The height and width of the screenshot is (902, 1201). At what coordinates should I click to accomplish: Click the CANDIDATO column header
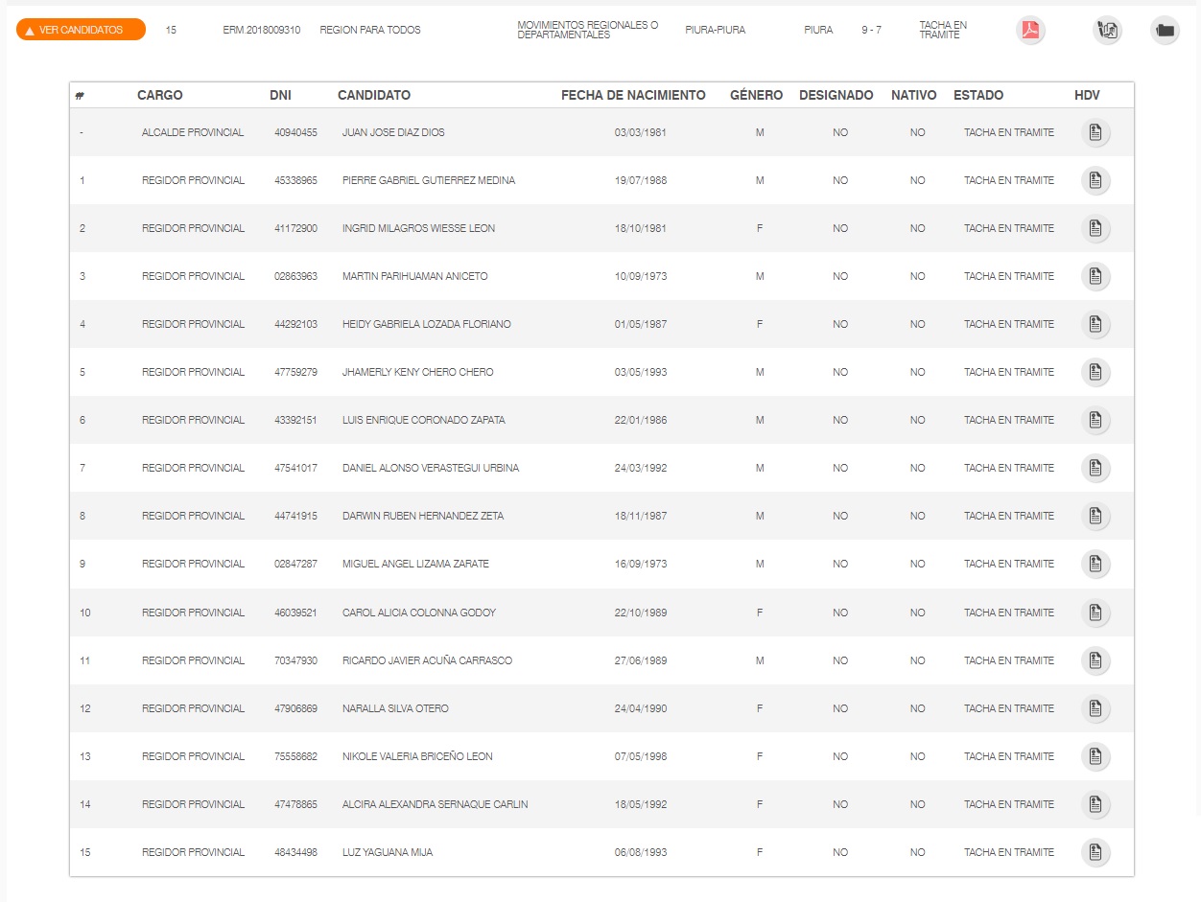(374, 95)
